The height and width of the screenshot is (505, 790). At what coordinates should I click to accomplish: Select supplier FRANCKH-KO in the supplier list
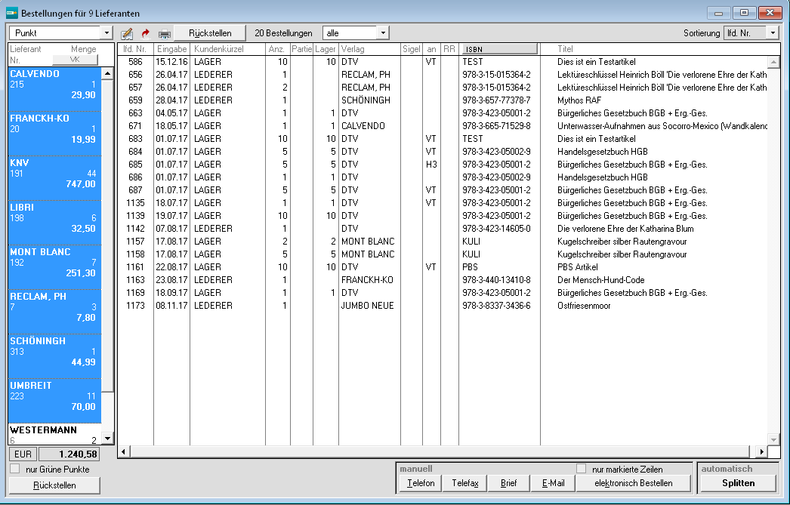tap(54, 134)
